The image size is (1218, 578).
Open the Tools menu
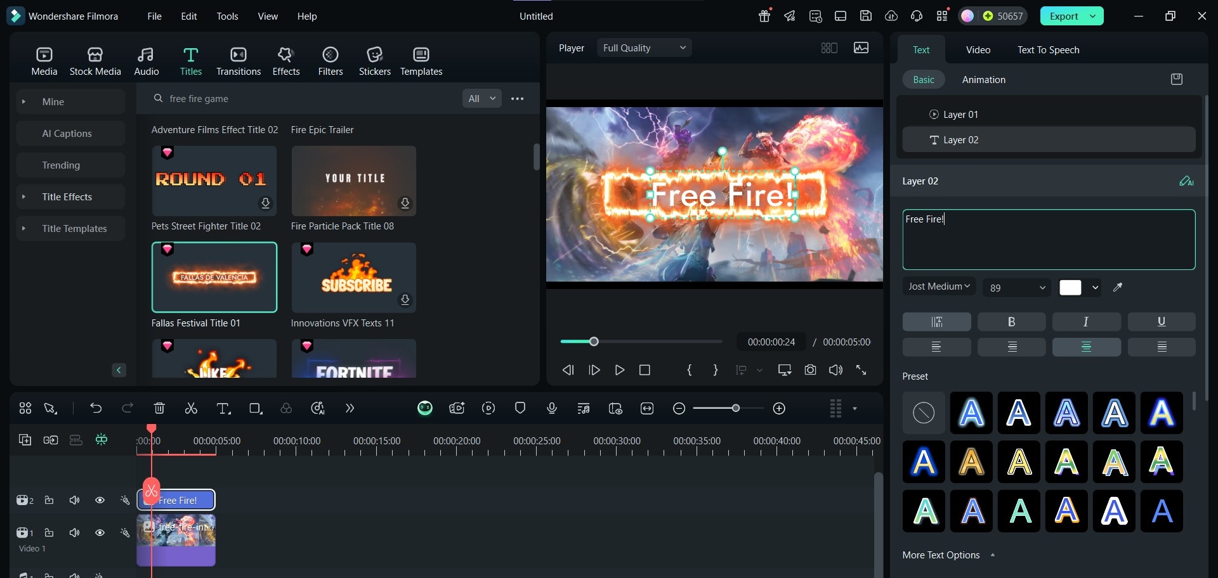(227, 16)
